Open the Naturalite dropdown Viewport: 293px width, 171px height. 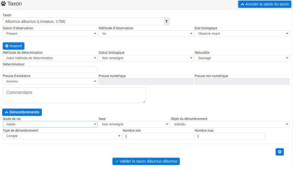point(242,58)
